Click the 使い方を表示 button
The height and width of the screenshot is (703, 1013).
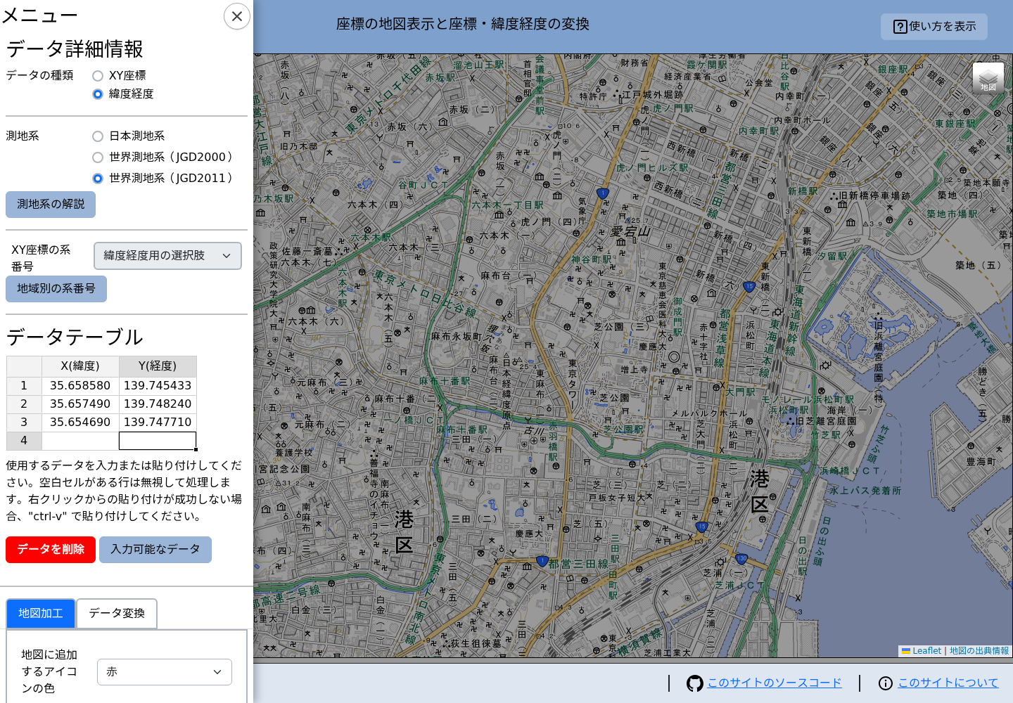click(934, 27)
